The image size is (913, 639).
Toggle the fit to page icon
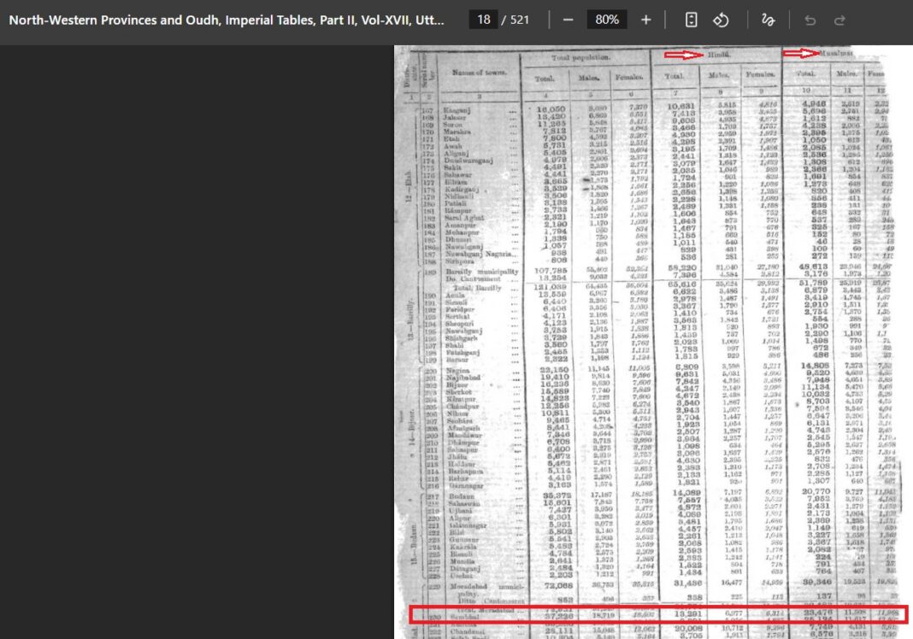click(x=691, y=20)
